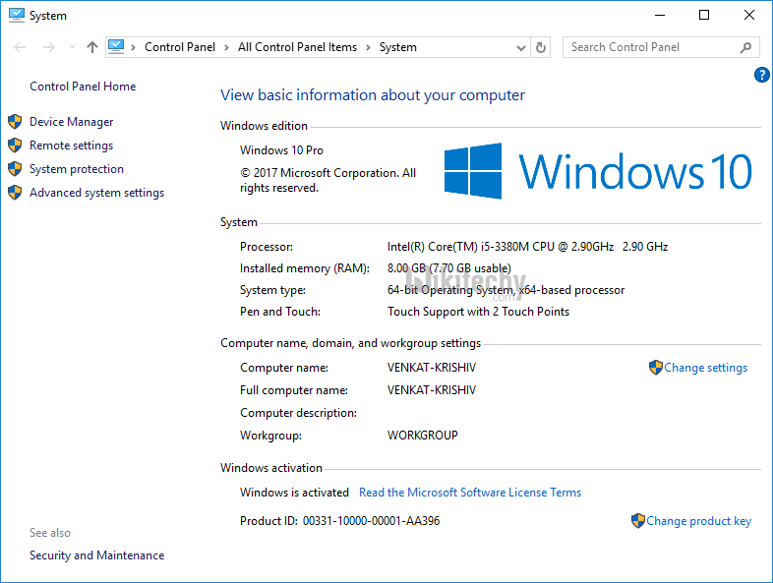Select the Control Panel breadcrumb

179,47
